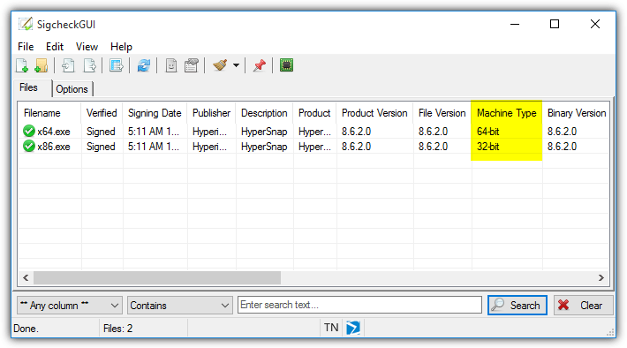Click HyperSnap description in x64.exe row
This screenshot has width=627, height=348.
click(264, 132)
